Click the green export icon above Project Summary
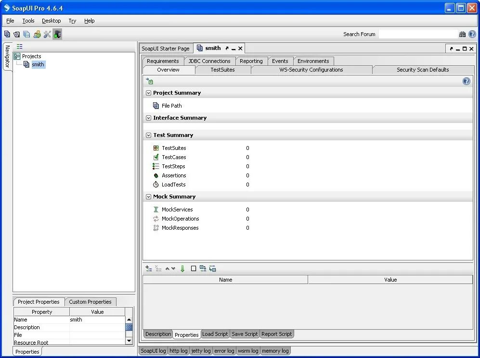The height and width of the screenshot is (358, 480). pyautogui.click(x=149, y=81)
